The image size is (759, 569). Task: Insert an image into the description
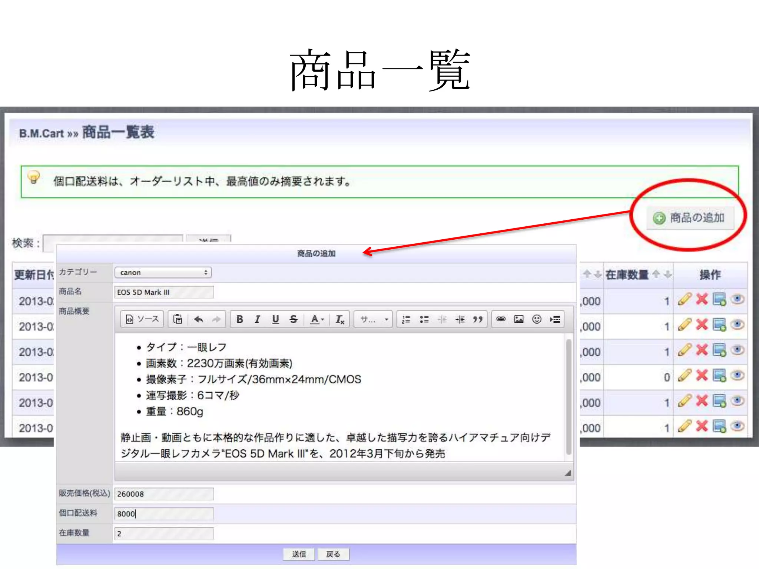point(519,319)
